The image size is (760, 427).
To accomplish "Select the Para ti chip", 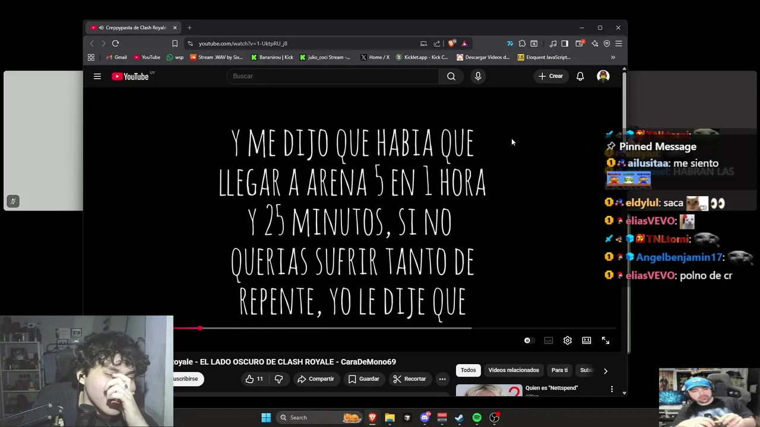I will (559, 370).
